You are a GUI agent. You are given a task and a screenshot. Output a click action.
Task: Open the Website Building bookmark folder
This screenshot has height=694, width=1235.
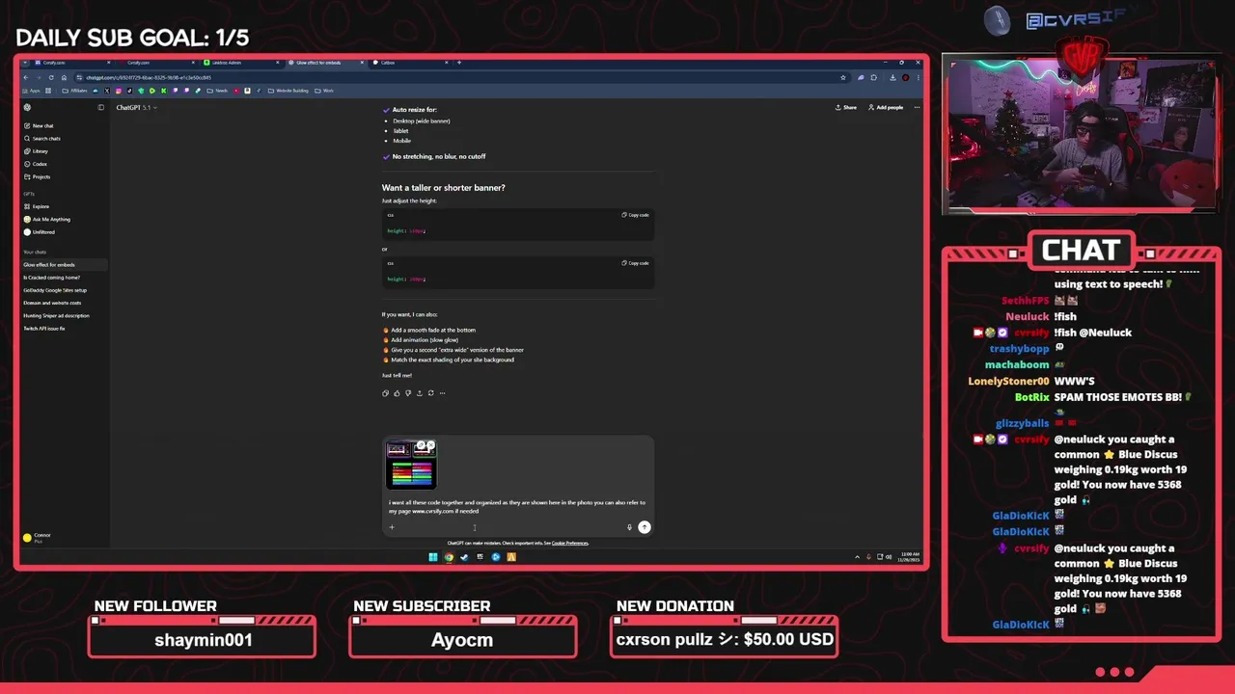(x=288, y=91)
